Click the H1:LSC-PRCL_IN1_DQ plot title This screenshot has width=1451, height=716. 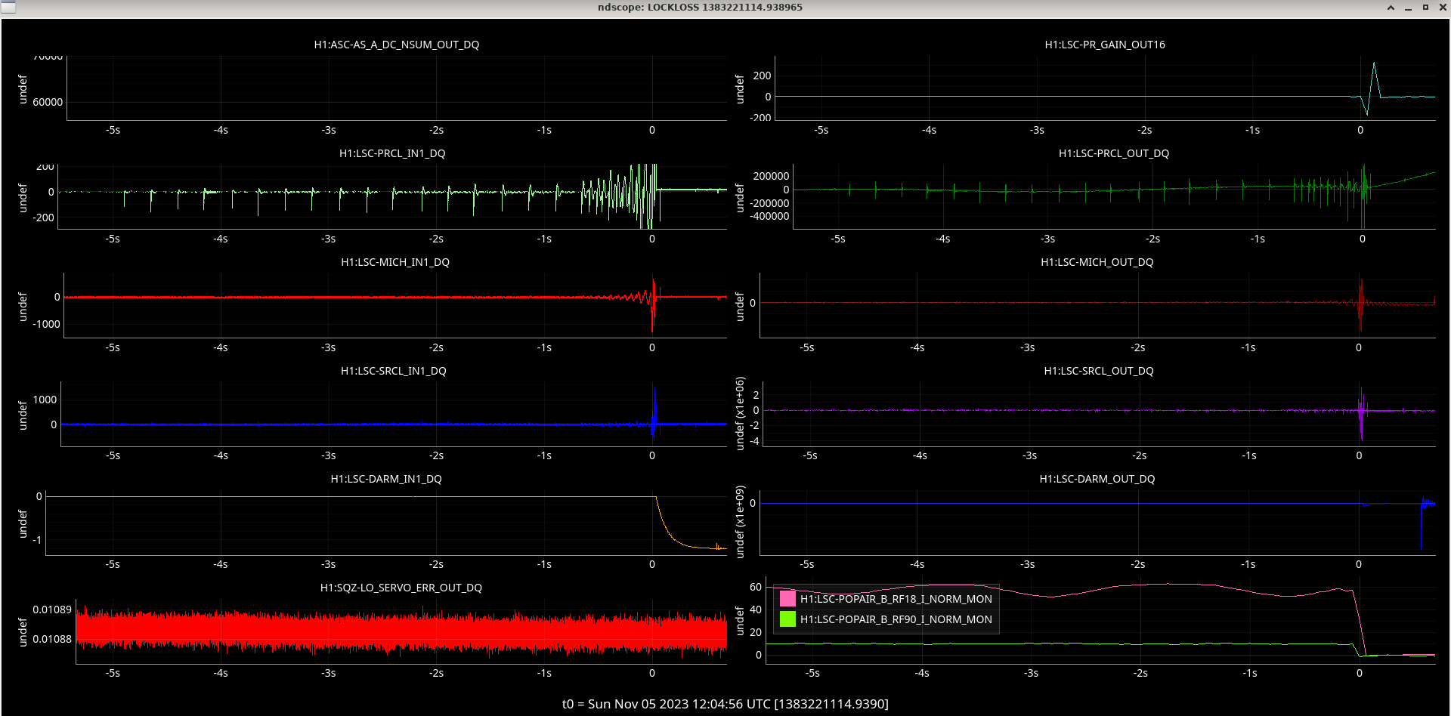pyautogui.click(x=392, y=153)
